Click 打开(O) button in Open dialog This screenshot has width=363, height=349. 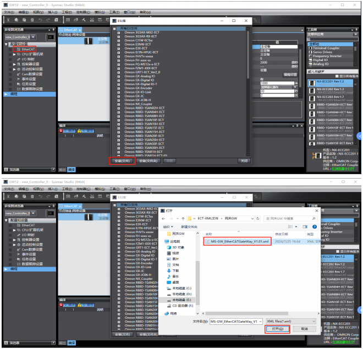(277, 329)
